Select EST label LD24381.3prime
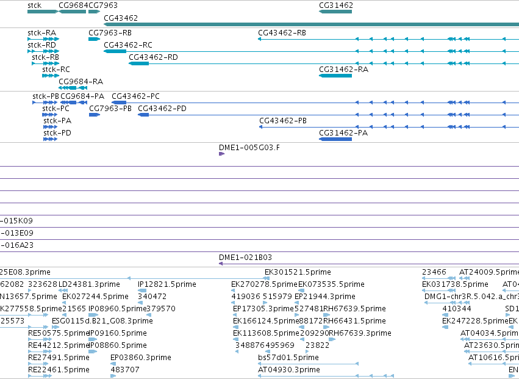The height and width of the screenshot is (379, 519). tap(89, 284)
